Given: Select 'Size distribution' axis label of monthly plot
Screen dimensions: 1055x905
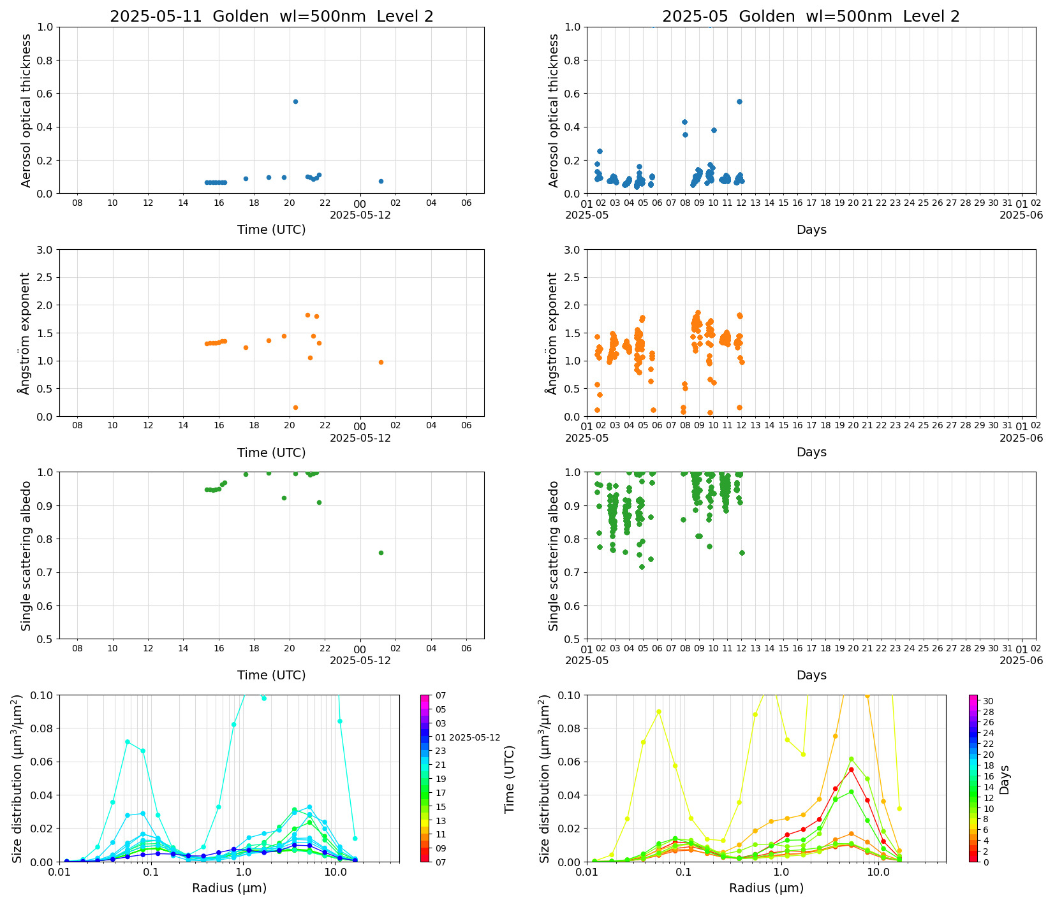Looking at the screenshot, I should click(544, 778).
